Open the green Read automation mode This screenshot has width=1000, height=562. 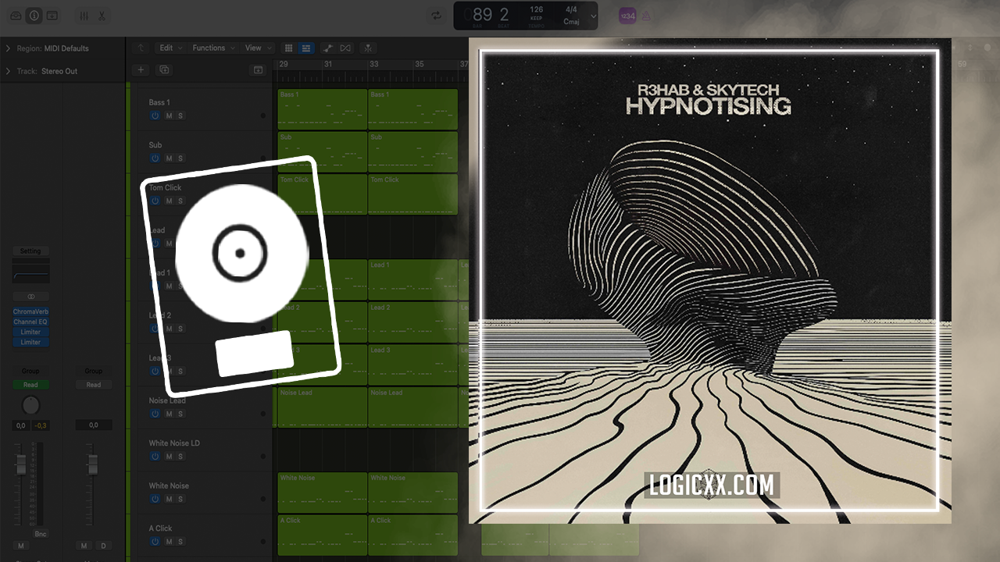coord(30,385)
